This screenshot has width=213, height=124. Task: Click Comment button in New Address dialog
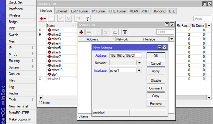click(x=156, y=88)
